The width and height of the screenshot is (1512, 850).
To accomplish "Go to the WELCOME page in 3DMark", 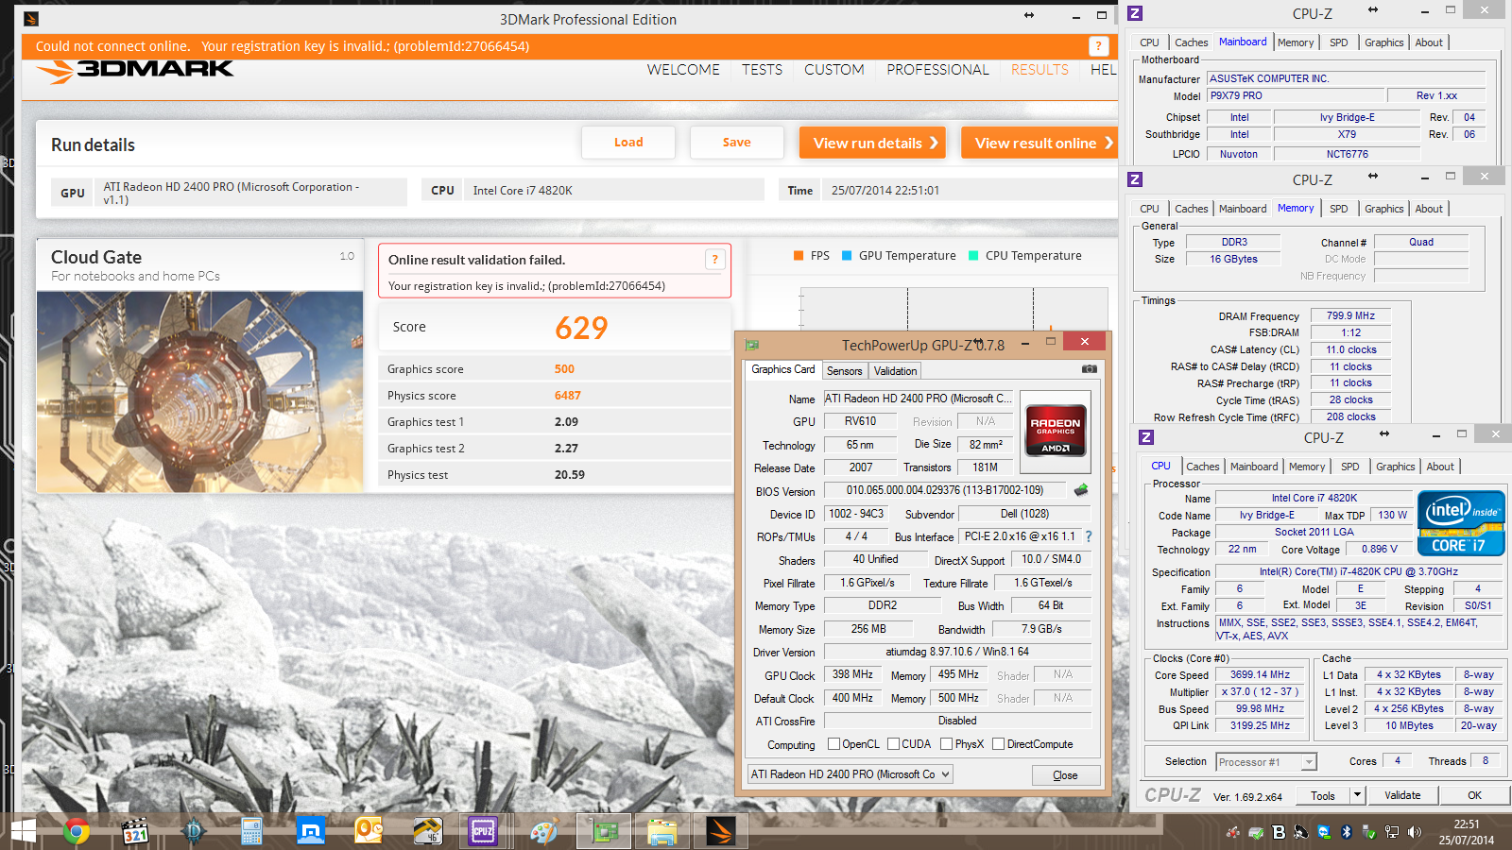I will click(683, 70).
